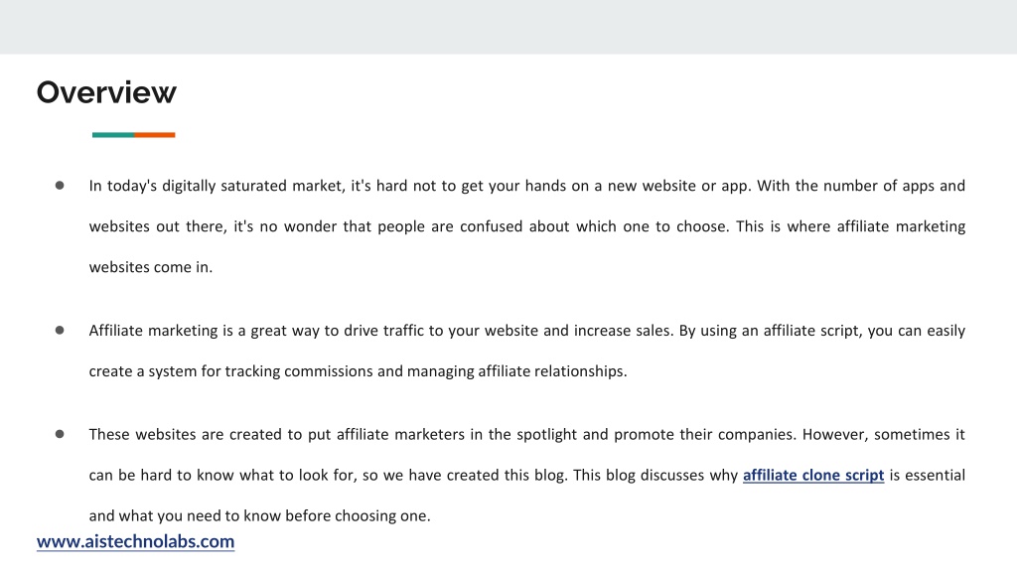Screen dimensions: 1017x572
Task: Open the www.aistechnolabs.com link
Action: 135,541
